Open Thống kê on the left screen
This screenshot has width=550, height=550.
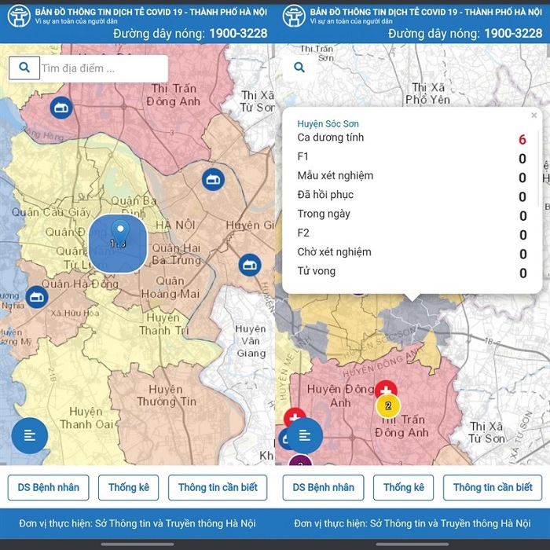129,488
